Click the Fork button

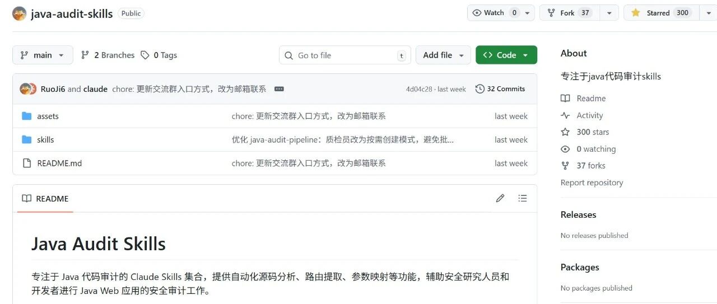coord(570,13)
